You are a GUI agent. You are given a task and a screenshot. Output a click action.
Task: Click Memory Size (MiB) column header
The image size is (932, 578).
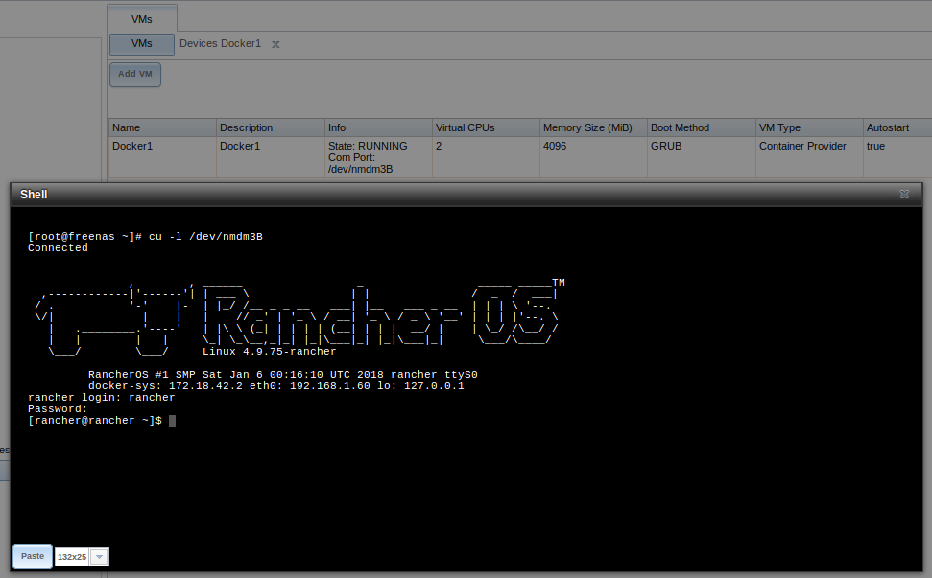coord(594,127)
